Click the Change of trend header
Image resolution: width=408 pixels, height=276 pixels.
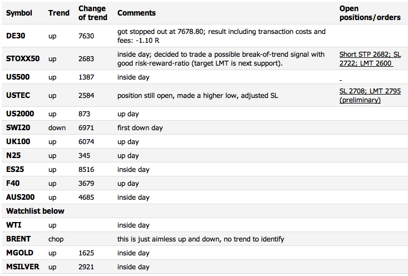click(x=93, y=13)
